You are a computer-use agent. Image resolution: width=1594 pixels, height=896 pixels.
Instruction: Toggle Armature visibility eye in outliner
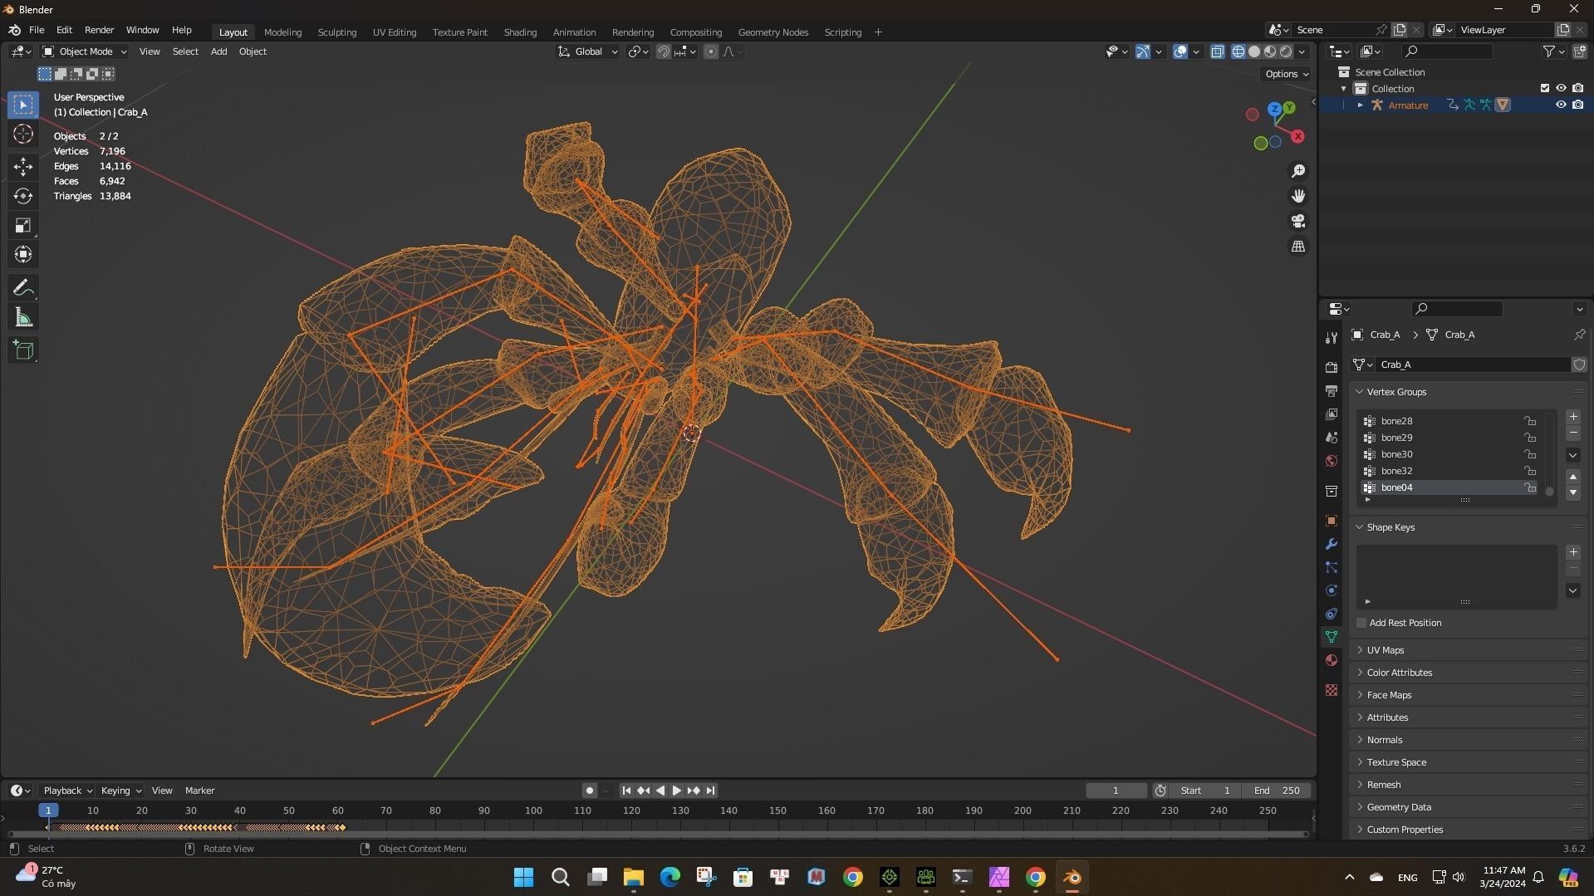click(x=1561, y=105)
